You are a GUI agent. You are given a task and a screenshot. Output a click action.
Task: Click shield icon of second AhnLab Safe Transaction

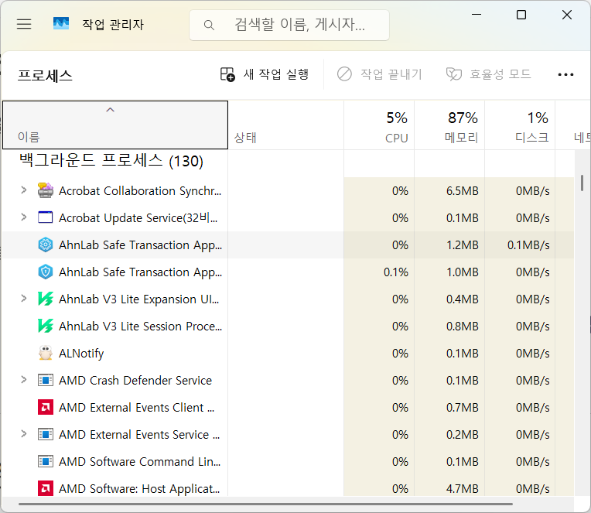[x=46, y=272]
